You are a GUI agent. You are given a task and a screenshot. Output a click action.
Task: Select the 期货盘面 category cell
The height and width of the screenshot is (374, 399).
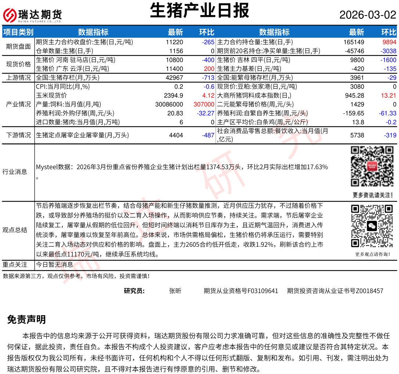coord(18,47)
